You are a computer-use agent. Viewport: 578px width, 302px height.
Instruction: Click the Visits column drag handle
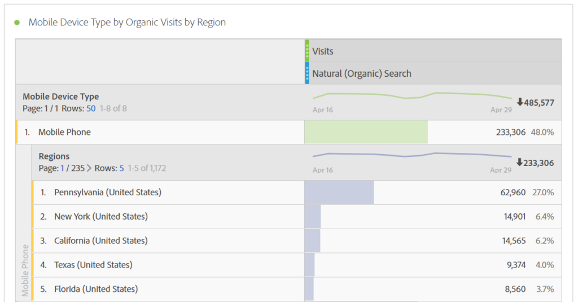click(x=307, y=51)
